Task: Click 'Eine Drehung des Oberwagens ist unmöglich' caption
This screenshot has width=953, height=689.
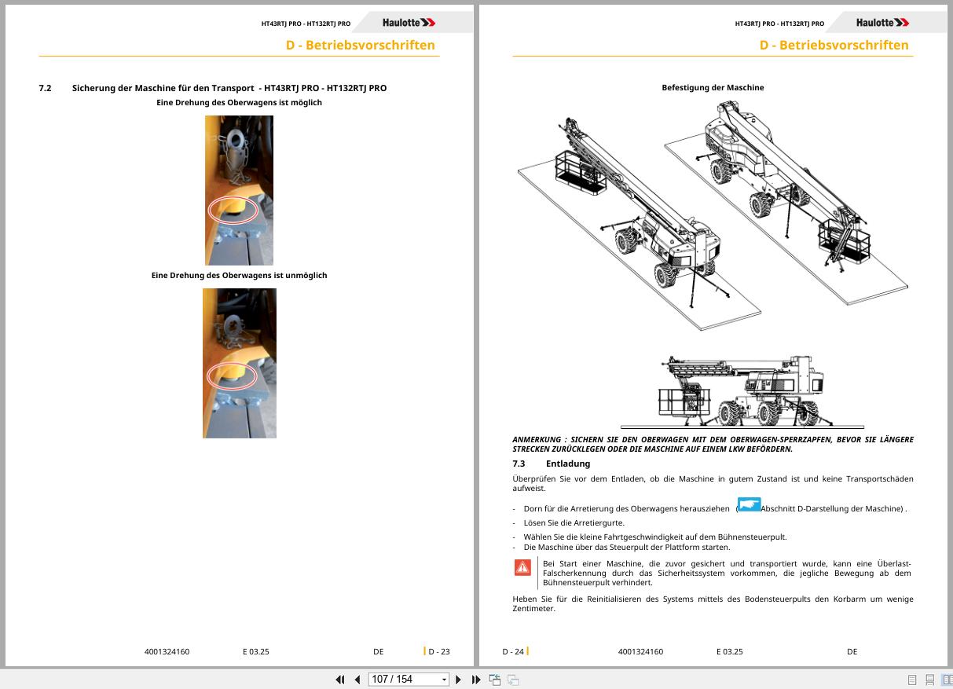Action: coord(239,276)
